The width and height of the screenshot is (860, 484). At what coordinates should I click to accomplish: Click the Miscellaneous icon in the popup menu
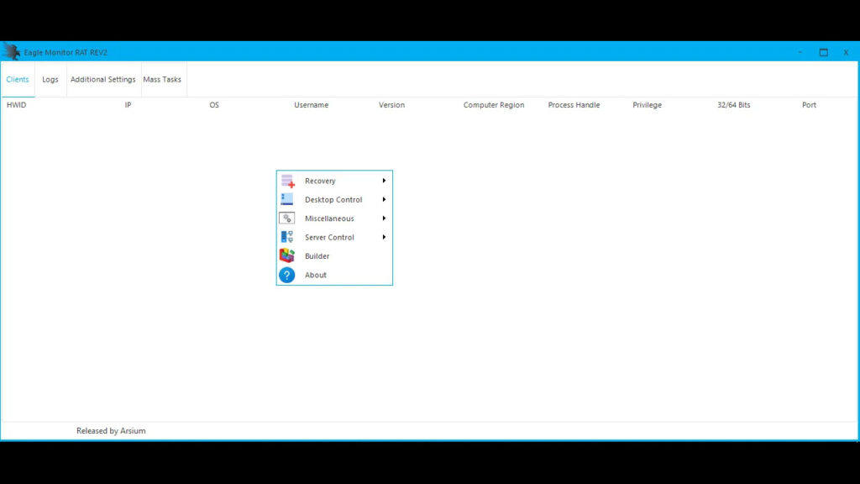pyautogui.click(x=287, y=218)
